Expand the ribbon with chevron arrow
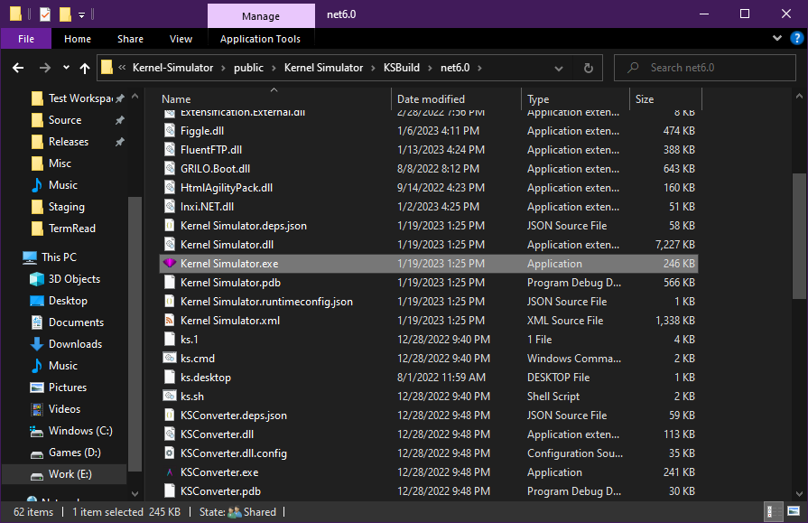The height and width of the screenshot is (523, 808). point(776,39)
